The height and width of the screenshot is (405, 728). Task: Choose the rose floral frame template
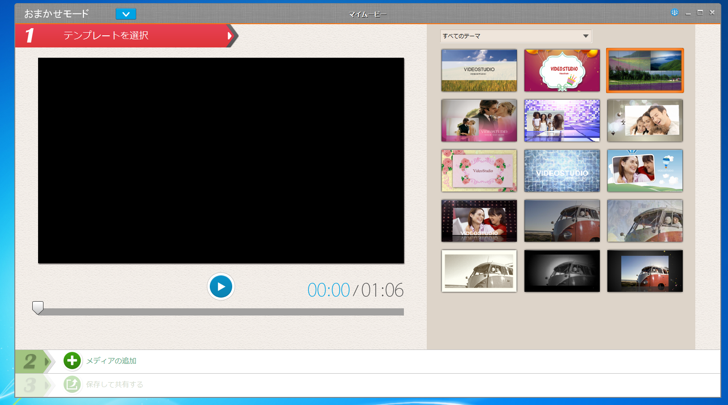click(x=479, y=171)
